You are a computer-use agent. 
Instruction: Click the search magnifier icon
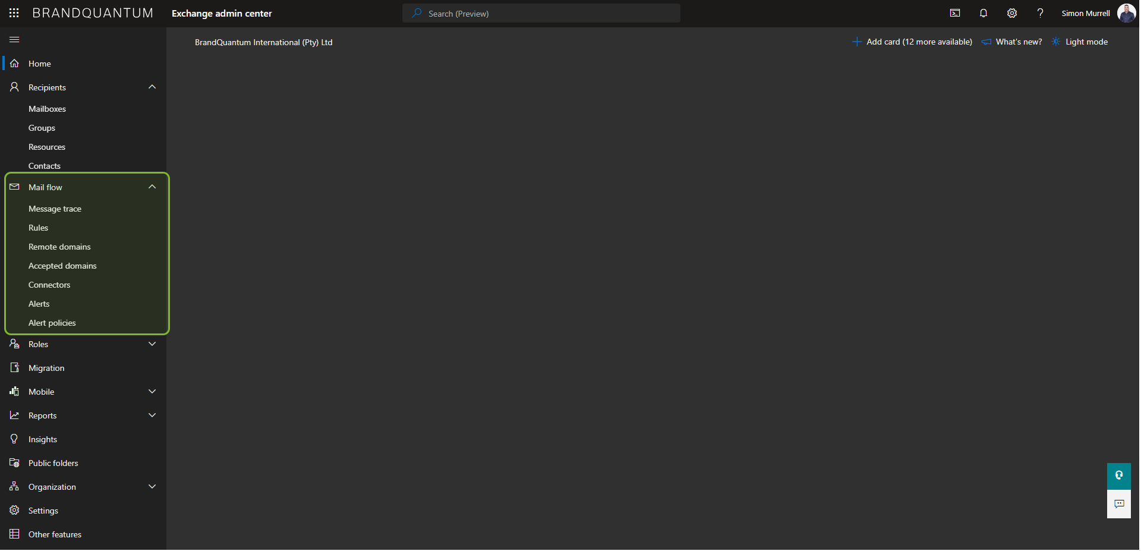coord(417,13)
